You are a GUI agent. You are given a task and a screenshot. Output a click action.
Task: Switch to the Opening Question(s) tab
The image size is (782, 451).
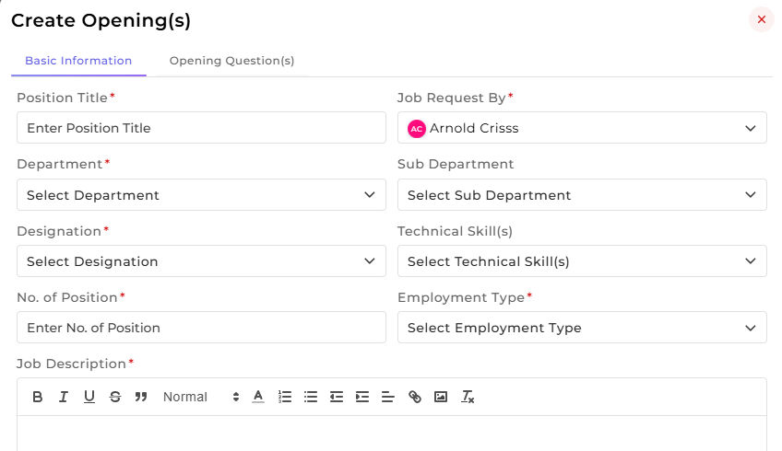pos(231,61)
